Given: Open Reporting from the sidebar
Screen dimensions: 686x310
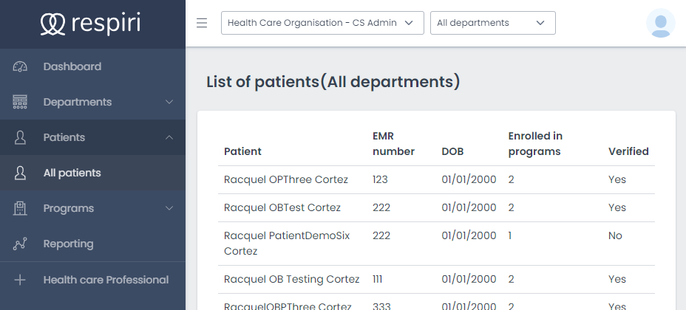Looking at the screenshot, I should coord(68,244).
